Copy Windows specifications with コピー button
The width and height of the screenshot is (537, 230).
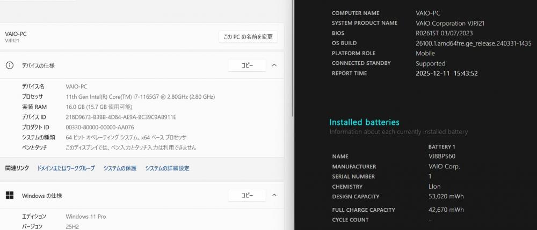tap(247, 196)
